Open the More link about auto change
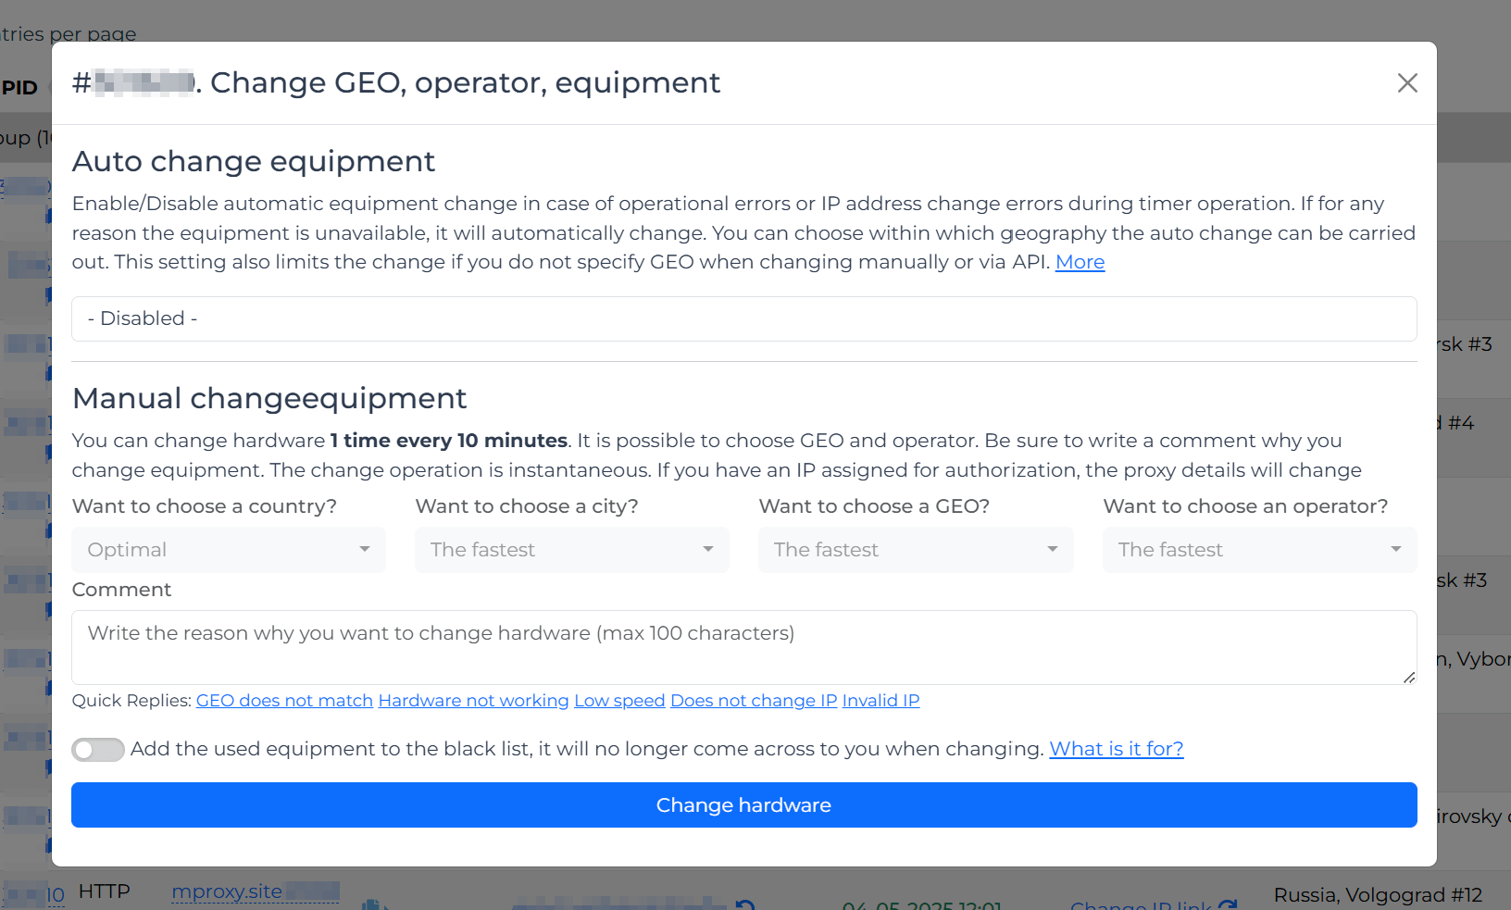The image size is (1511, 910). (1080, 262)
